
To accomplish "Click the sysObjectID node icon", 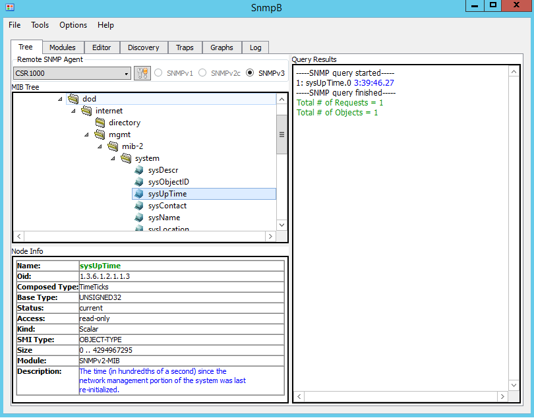I will pos(139,181).
